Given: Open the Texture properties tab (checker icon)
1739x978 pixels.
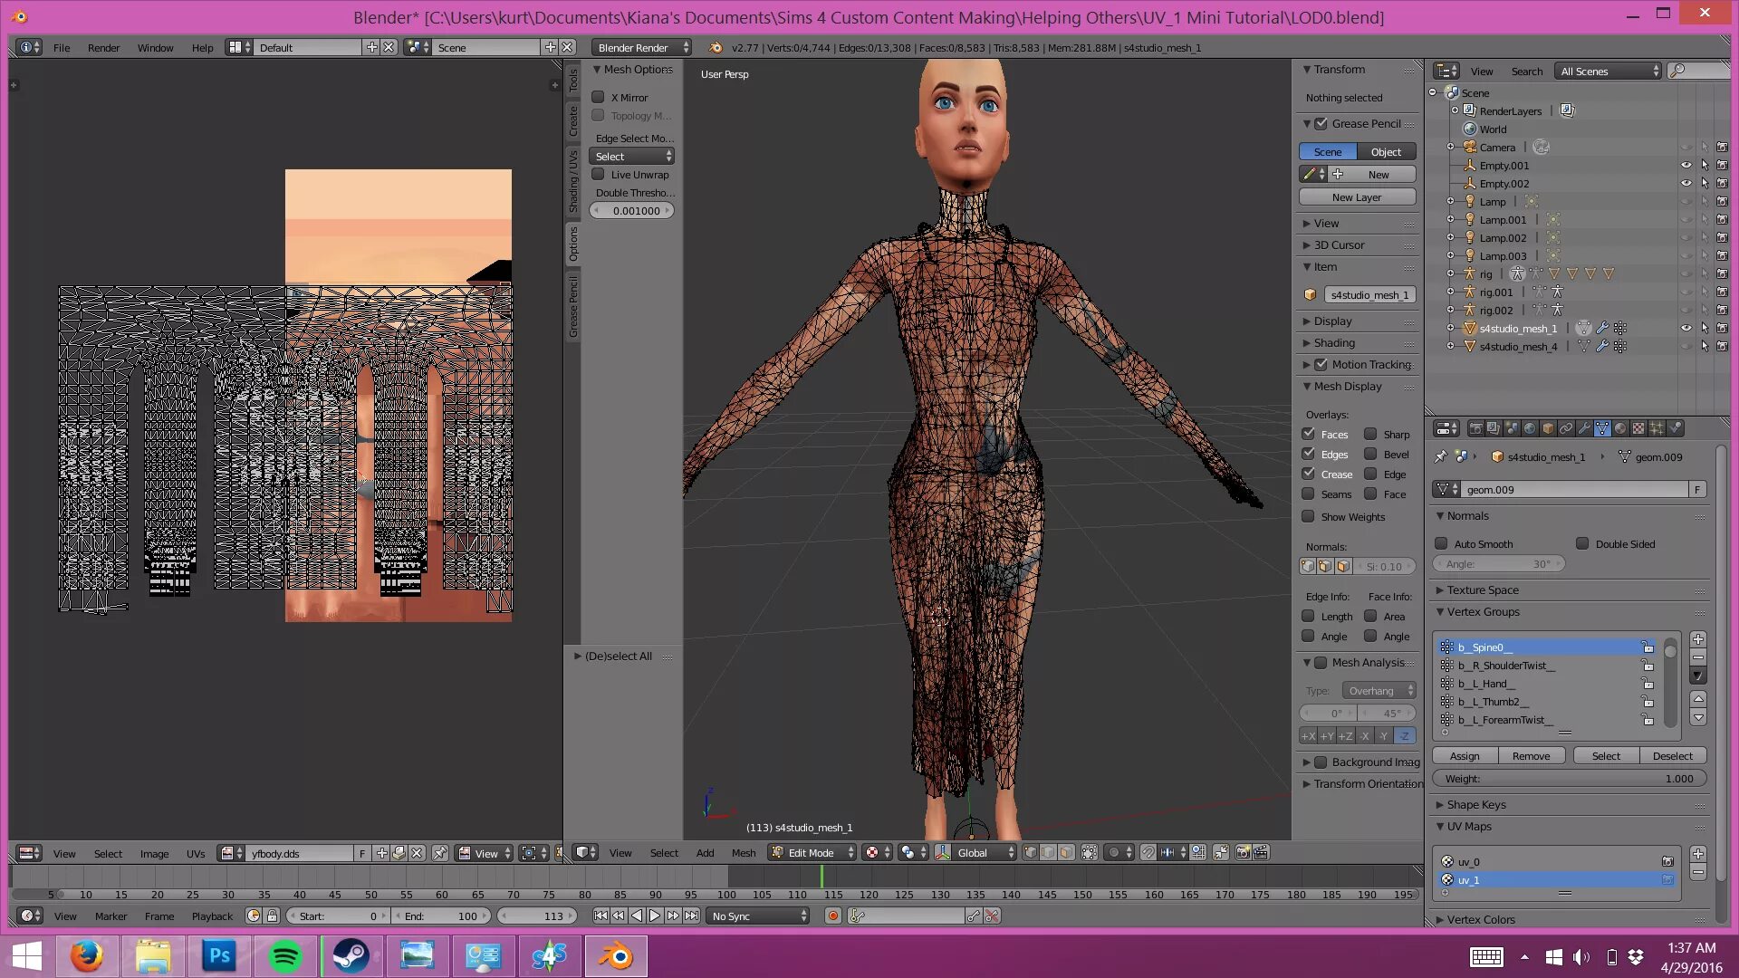Looking at the screenshot, I should tap(1638, 428).
